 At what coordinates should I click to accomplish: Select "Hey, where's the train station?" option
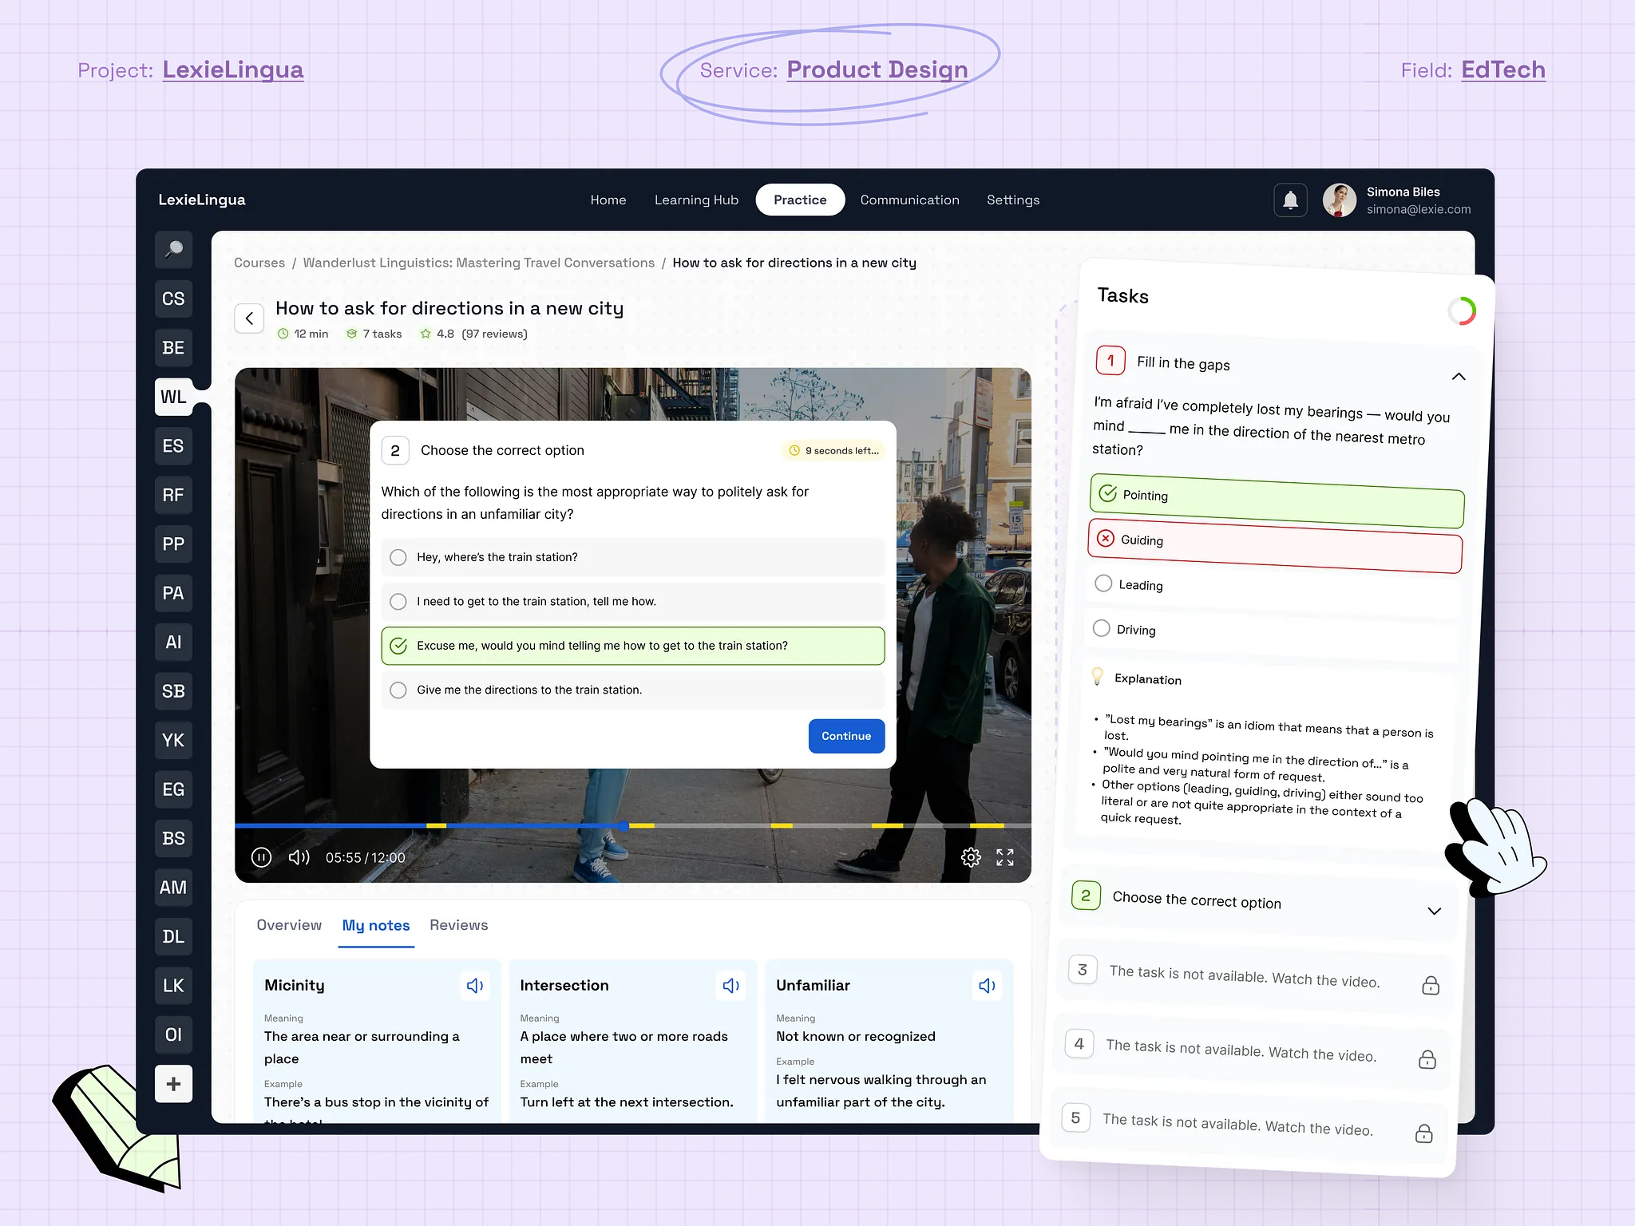pyautogui.click(x=398, y=557)
